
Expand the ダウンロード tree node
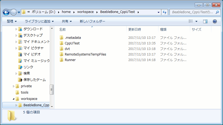16,29
